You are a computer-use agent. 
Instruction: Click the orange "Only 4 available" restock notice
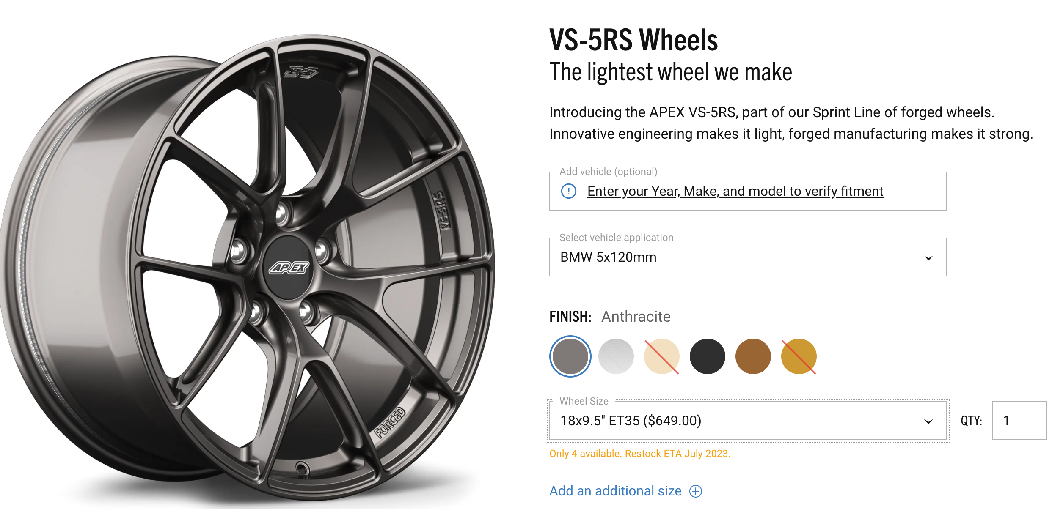639,454
